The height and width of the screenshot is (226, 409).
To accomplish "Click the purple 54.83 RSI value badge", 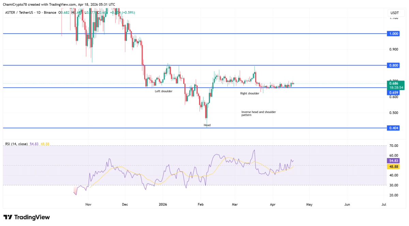I will click(393, 160).
